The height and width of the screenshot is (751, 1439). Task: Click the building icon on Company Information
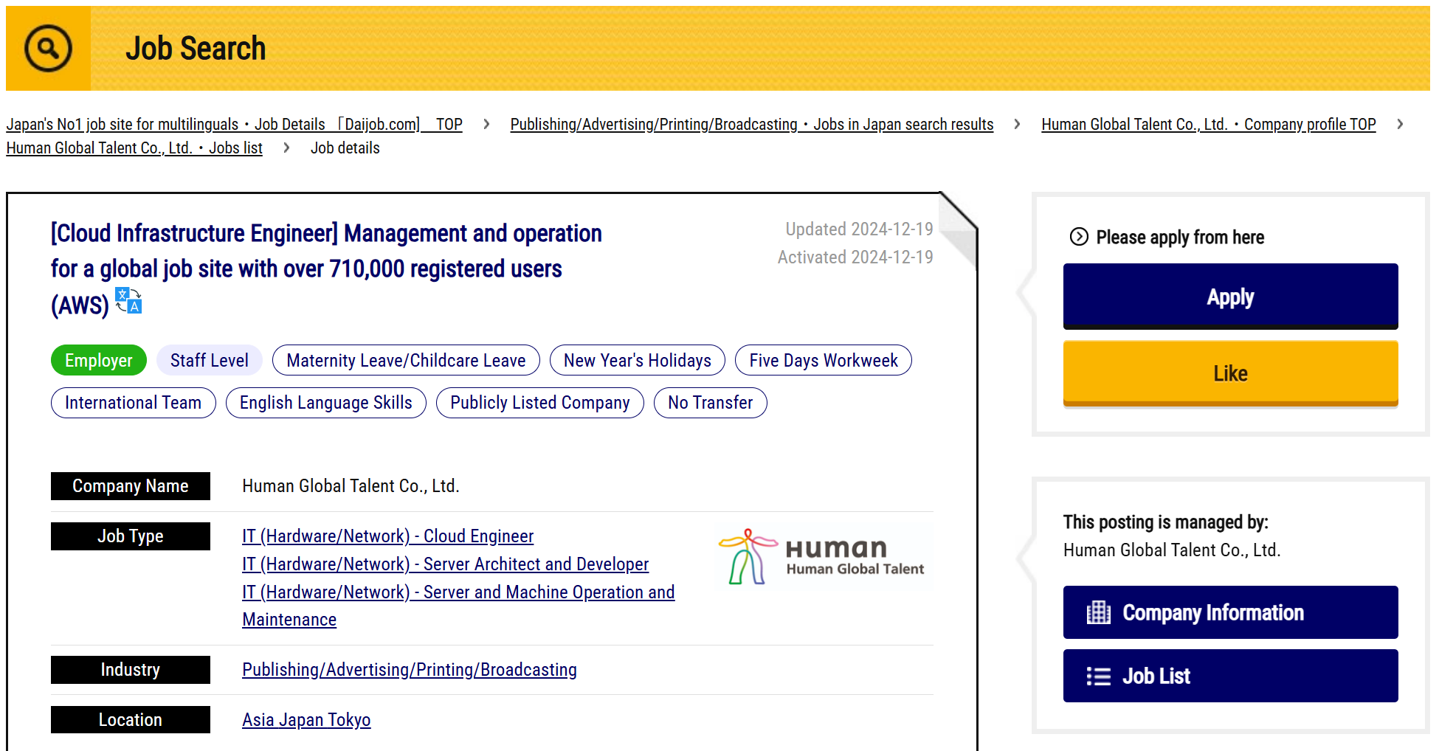tap(1098, 612)
